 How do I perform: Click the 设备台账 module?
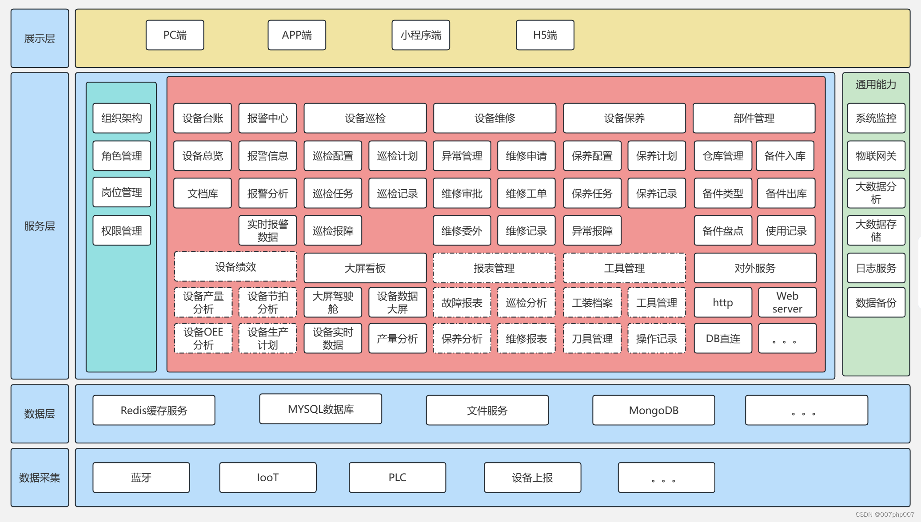coord(202,118)
